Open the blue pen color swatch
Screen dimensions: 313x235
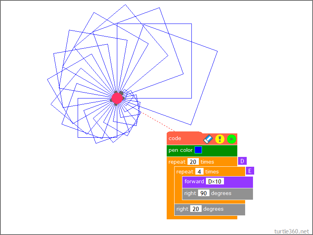click(198, 150)
